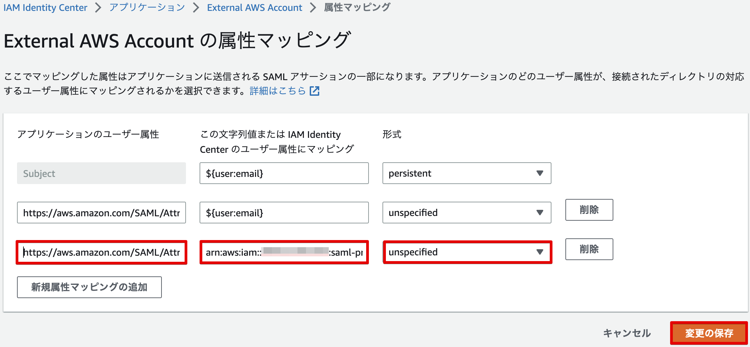Click the breadcrumb separator chevron after IAM Identity Center
This screenshot has width=750, height=347.
coord(98,7)
